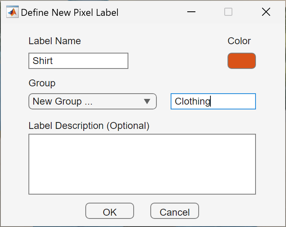Click the word 'Shirt' in the name field
Image resolution: width=286 pixels, height=227 pixels.
43,61
